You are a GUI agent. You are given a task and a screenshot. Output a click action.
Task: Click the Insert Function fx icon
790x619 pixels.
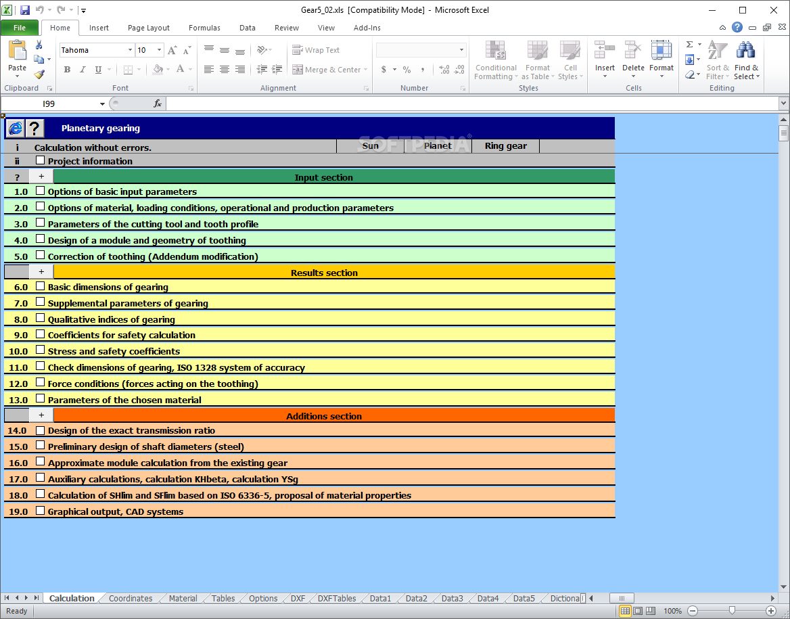[157, 104]
